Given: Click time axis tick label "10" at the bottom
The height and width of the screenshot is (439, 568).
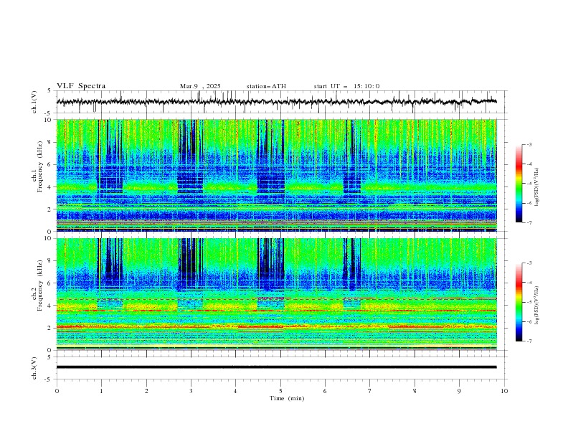Looking at the screenshot, I should coord(504,391).
